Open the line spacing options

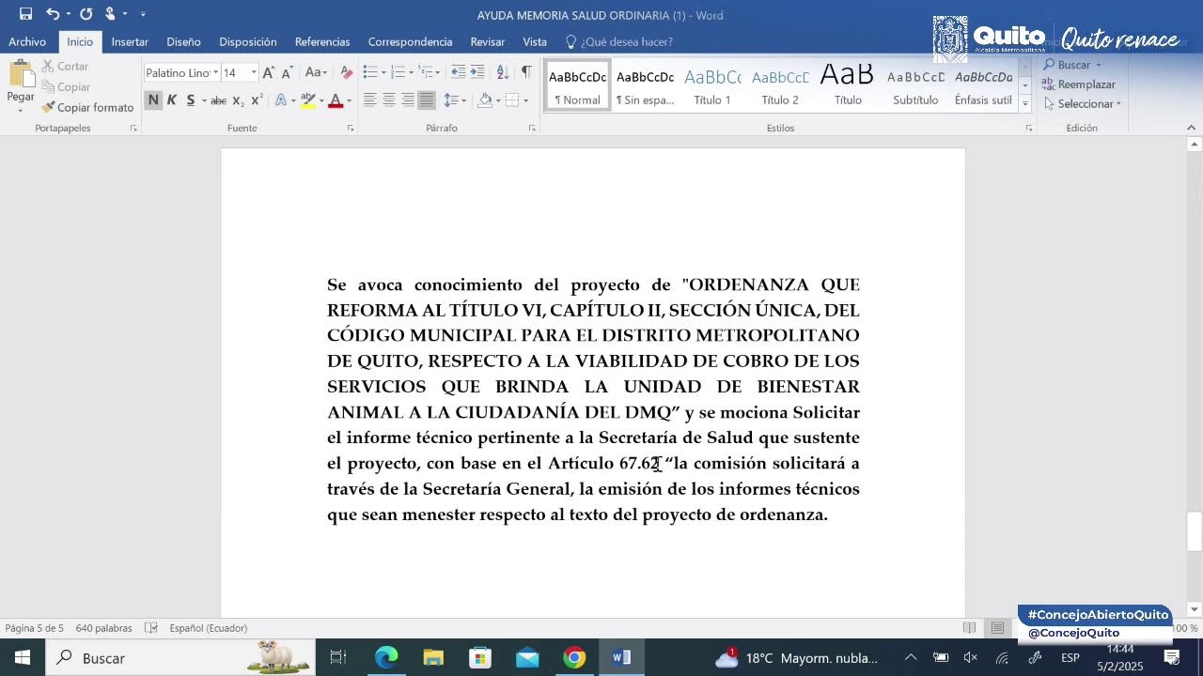[455, 100]
